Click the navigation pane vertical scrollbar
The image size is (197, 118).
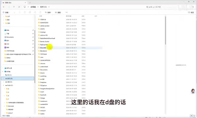[35, 56]
